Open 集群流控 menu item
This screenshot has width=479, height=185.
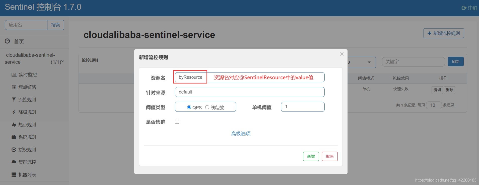point(27,162)
